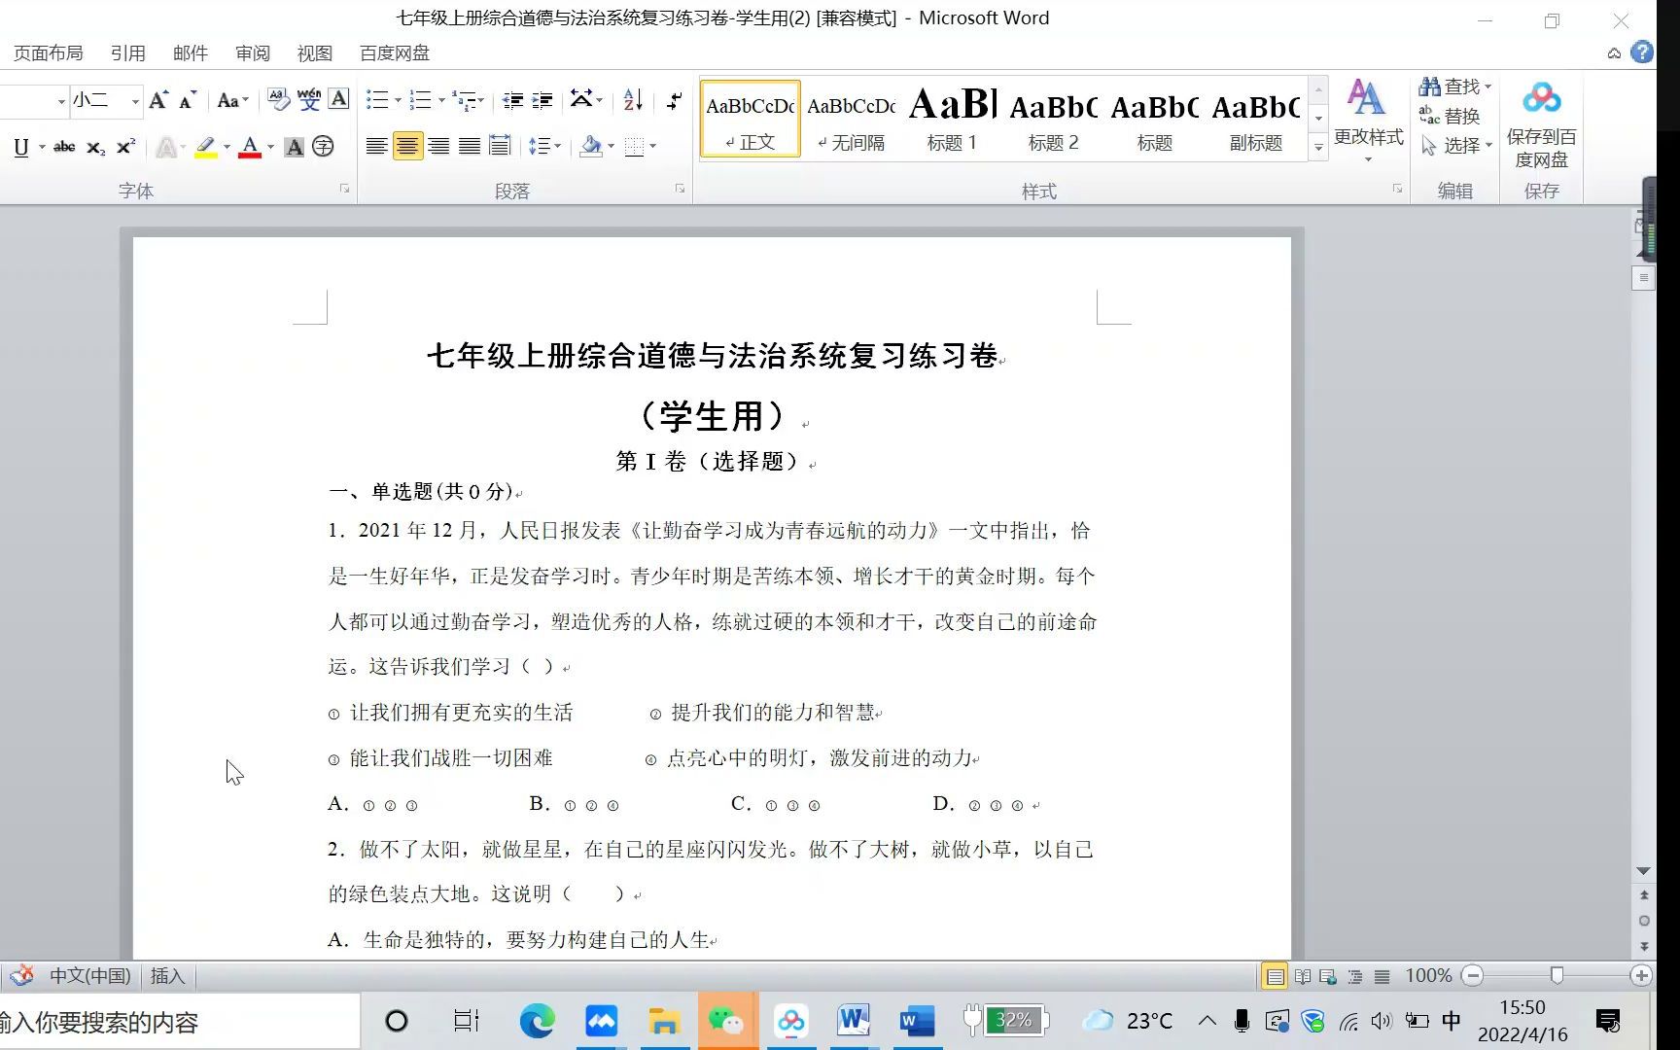Image resolution: width=1680 pixels, height=1050 pixels.
Task: Open the 审阅 tab
Action: [252, 53]
